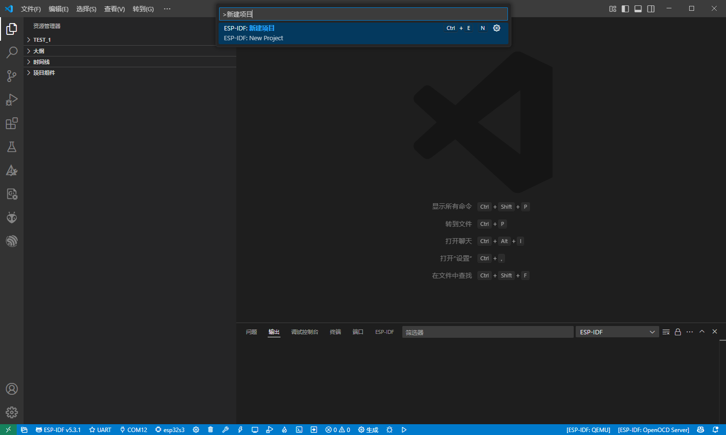The image size is (726, 435).
Task: Open the 选择(S) menu
Action: coord(86,9)
